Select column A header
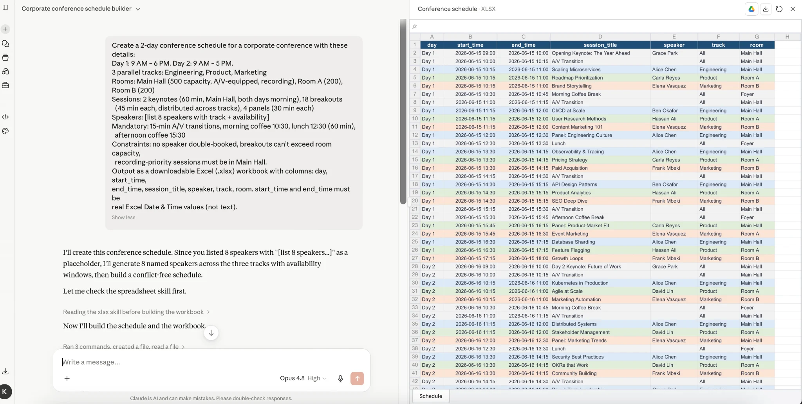The image size is (802, 404). (x=432, y=37)
